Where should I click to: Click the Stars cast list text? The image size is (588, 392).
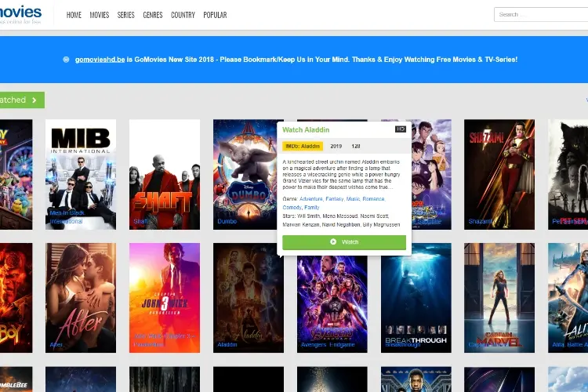[341, 220]
